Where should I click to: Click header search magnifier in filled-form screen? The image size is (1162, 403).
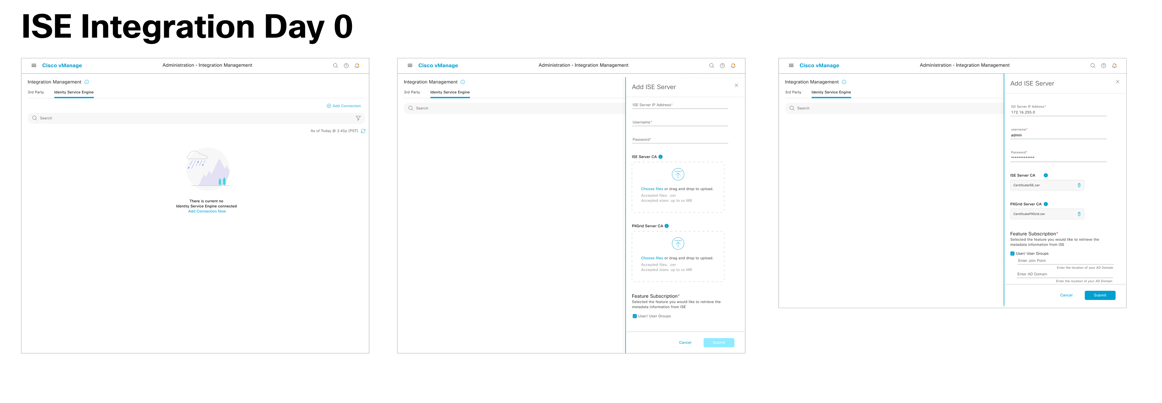[1092, 66]
